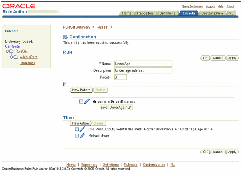Click the top Apply button
The height and width of the screenshot is (174, 243).
point(232,58)
